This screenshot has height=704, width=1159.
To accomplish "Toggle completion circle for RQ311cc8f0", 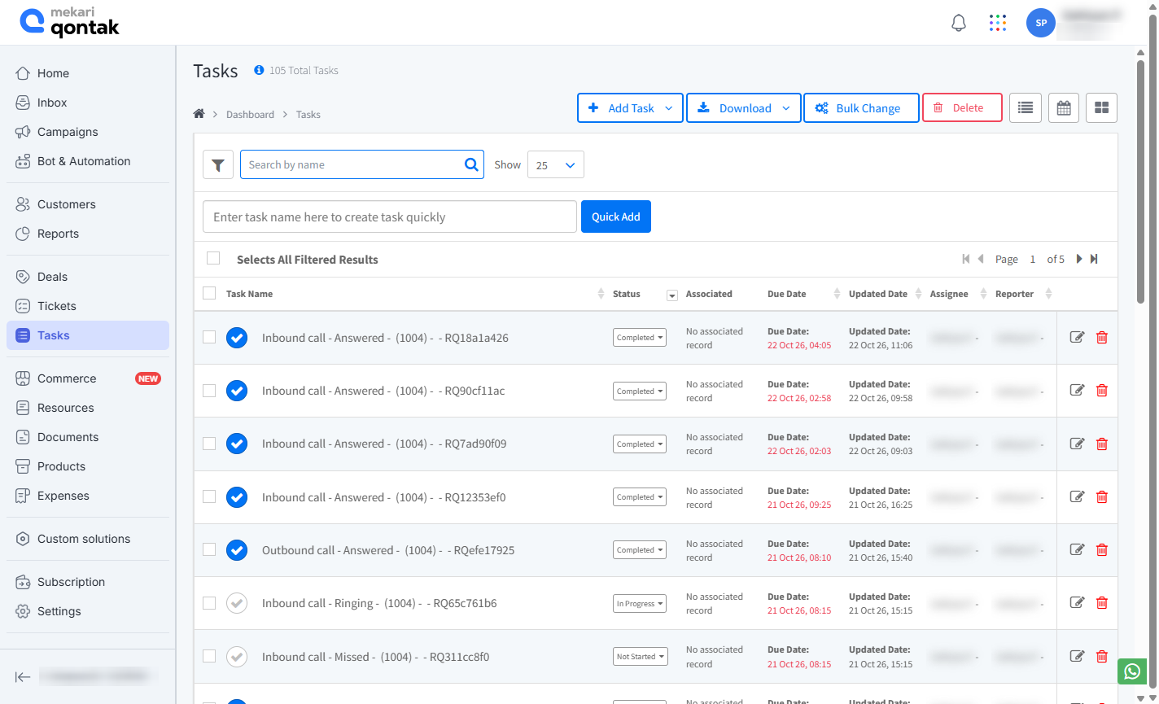I will coord(237,656).
